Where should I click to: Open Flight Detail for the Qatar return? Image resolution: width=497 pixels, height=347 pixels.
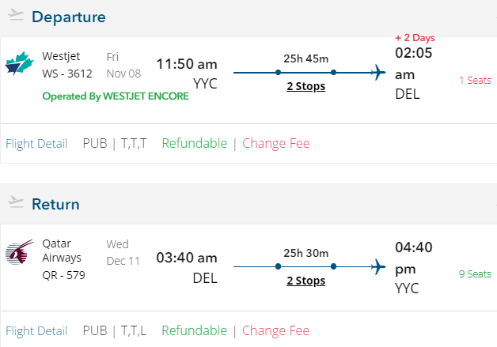pyautogui.click(x=36, y=330)
